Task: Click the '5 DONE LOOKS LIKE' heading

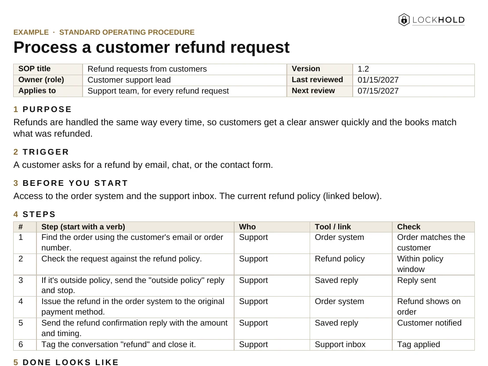Action: [x=66, y=362]
